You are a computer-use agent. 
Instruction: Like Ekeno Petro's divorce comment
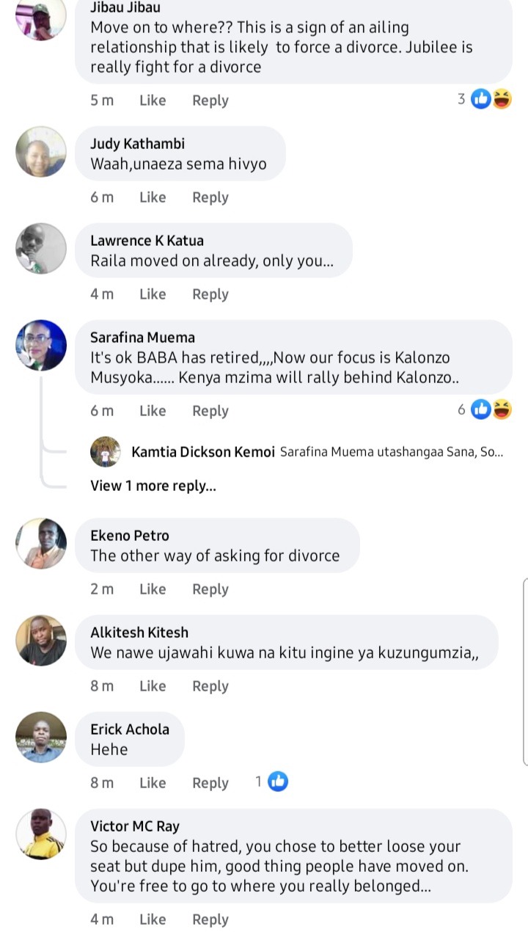[153, 589]
